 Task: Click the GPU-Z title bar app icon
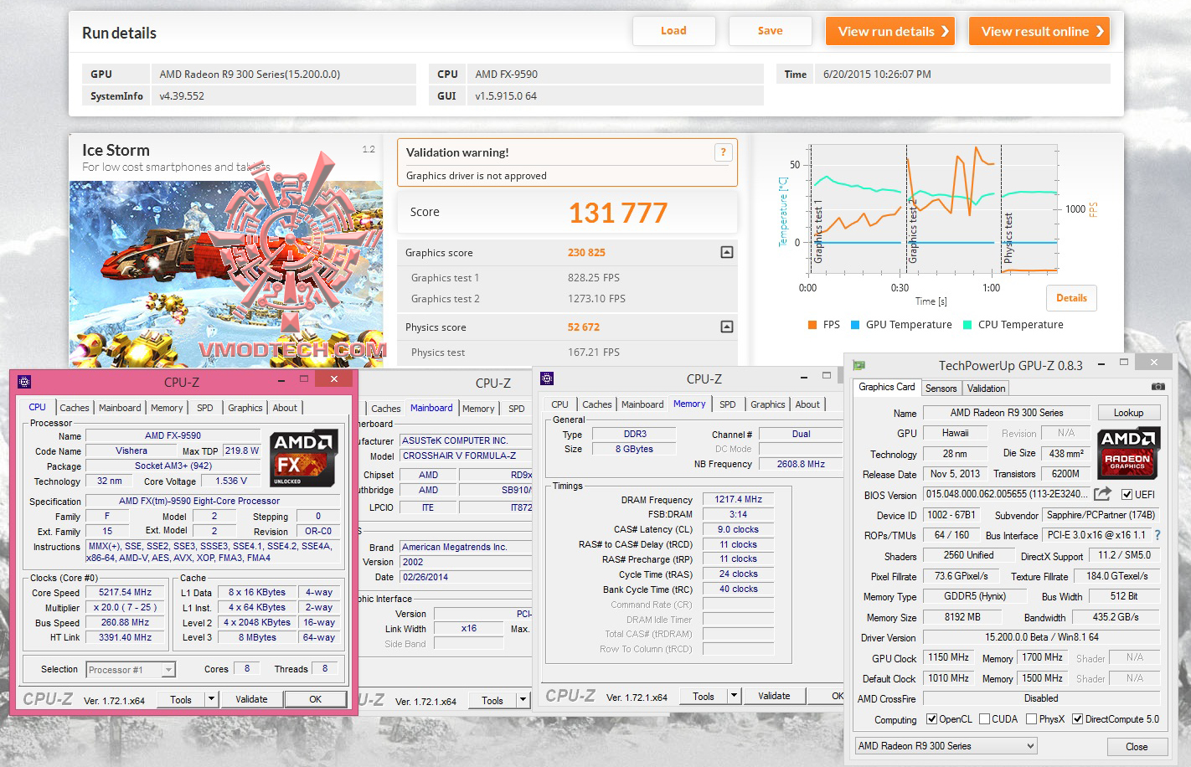pyautogui.click(x=858, y=365)
